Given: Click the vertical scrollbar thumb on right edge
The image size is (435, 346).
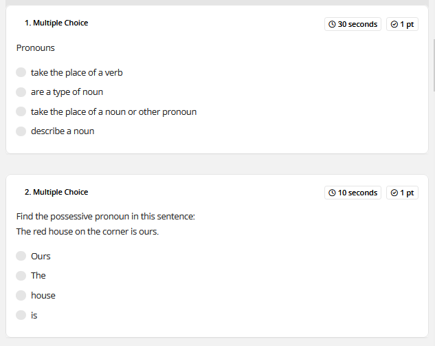Looking at the screenshot, I should 434,65.
